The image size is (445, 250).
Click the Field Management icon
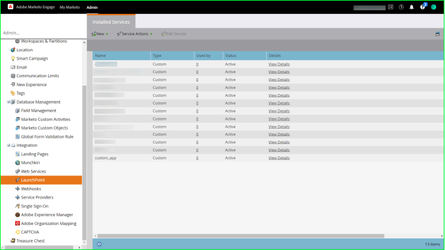click(x=17, y=111)
